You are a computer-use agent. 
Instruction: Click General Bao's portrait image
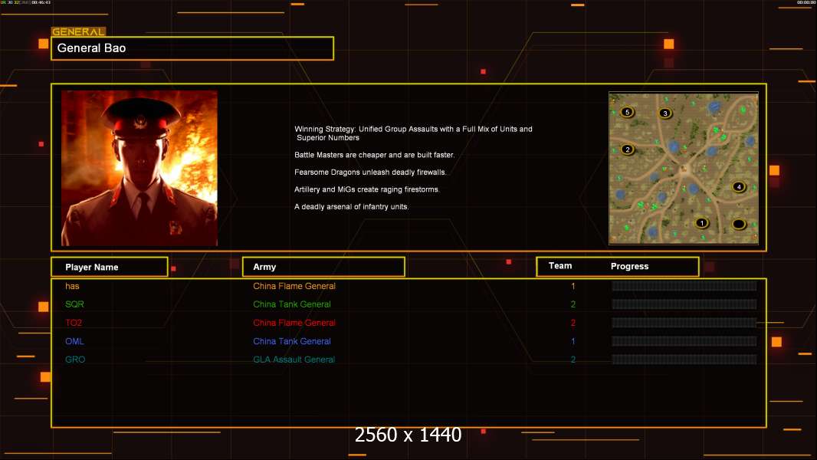[x=139, y=168]
